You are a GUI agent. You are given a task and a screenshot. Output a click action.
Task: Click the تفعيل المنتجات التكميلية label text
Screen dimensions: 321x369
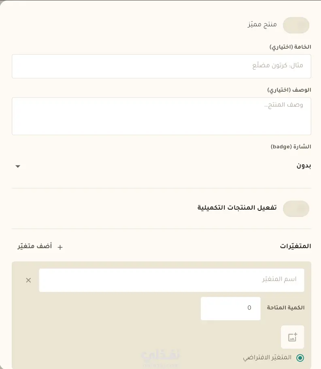click(x=237, y=208)
